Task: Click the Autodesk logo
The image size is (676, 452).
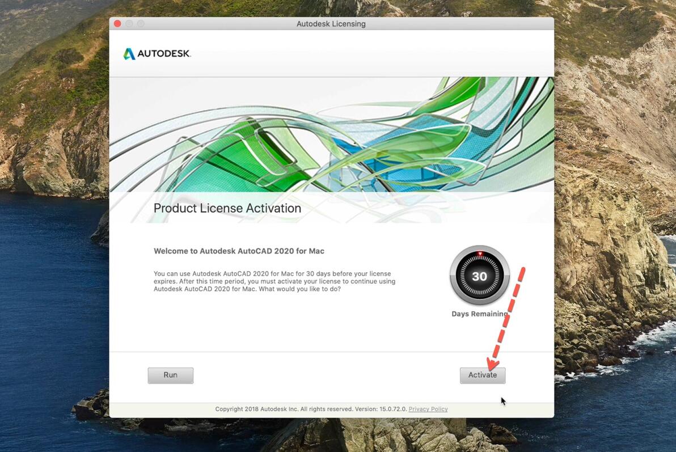Action: [157, 54]
